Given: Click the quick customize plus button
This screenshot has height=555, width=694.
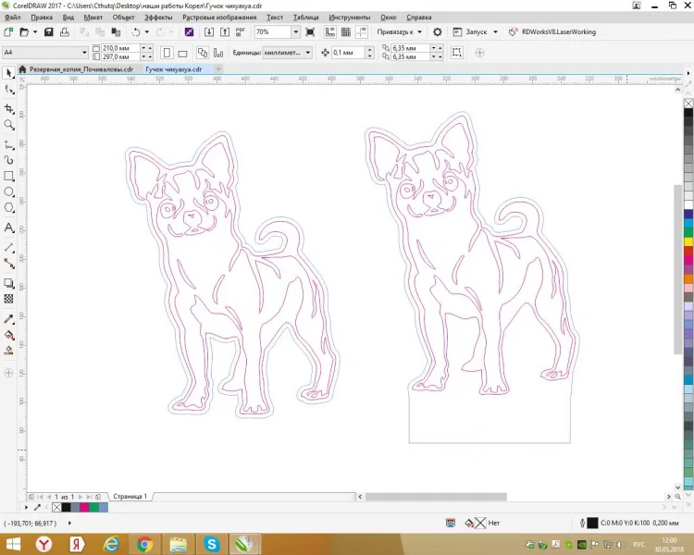Looking at the screenshot, I should click(x=479, y=53).
